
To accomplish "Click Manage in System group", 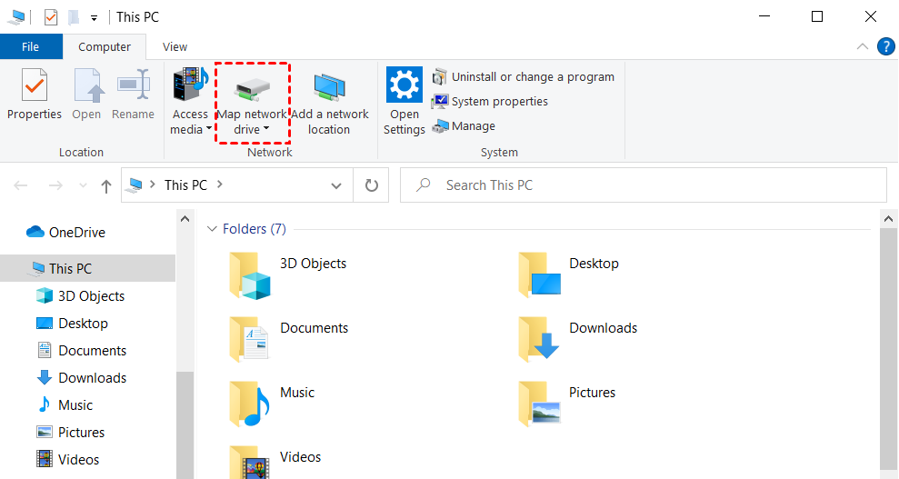I will (464, 126).
